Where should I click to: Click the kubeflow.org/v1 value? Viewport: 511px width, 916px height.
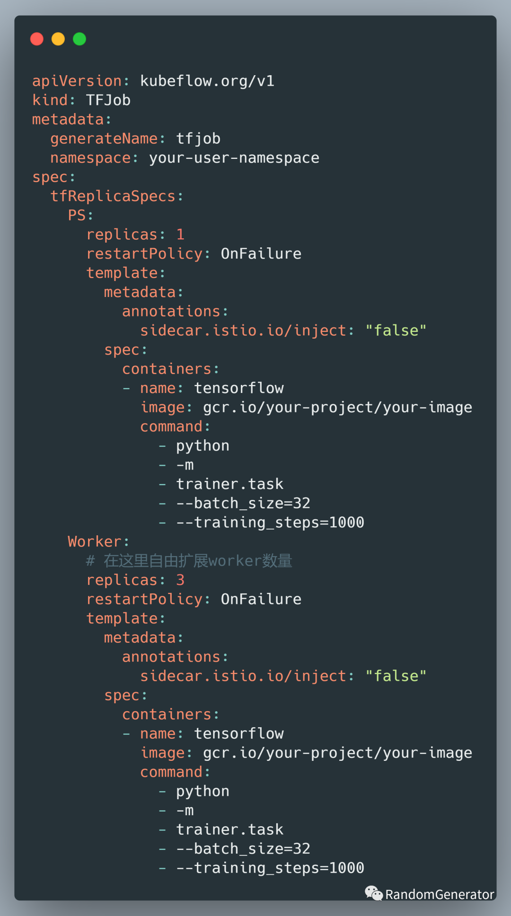207,81
